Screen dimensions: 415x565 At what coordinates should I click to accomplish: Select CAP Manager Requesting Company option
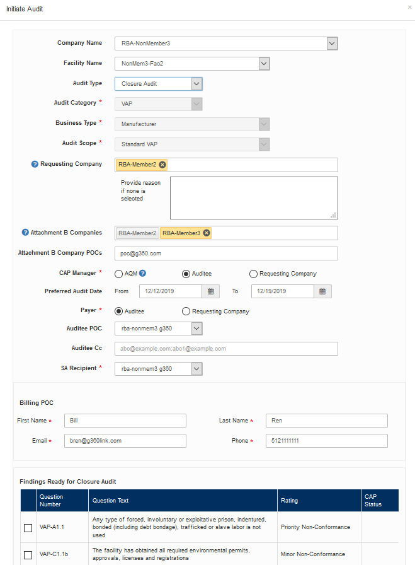(253, 274)
